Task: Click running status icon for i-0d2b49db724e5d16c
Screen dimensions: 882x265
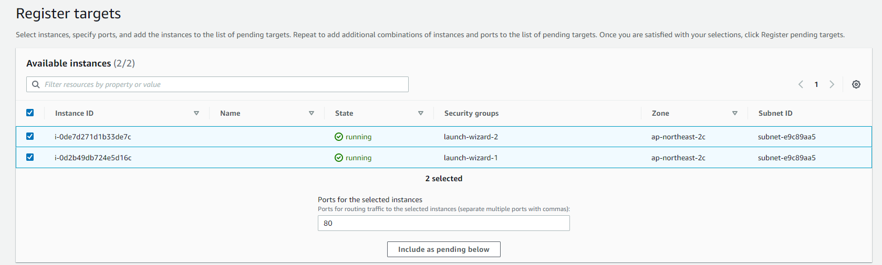Action: coord(339,158)
